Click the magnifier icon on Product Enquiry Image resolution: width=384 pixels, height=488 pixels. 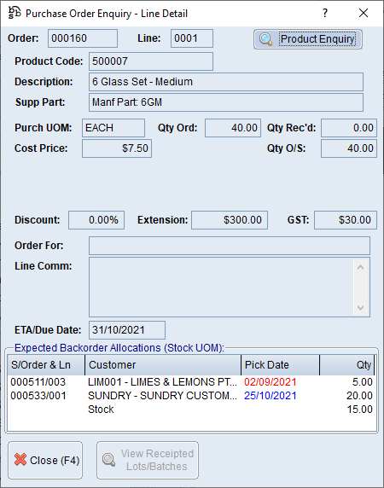point(266,39)
